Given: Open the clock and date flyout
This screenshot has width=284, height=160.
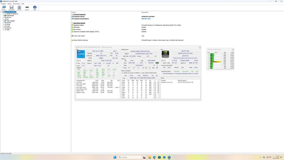Looking at the screenshot, I should (x=276, y=157).
